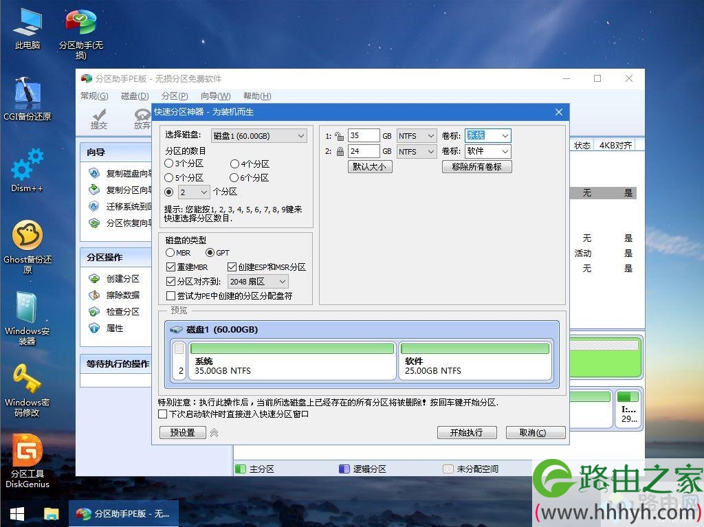
Task: Click the 分区恢复向导 icon in sidebar
Action: (93, 223)
